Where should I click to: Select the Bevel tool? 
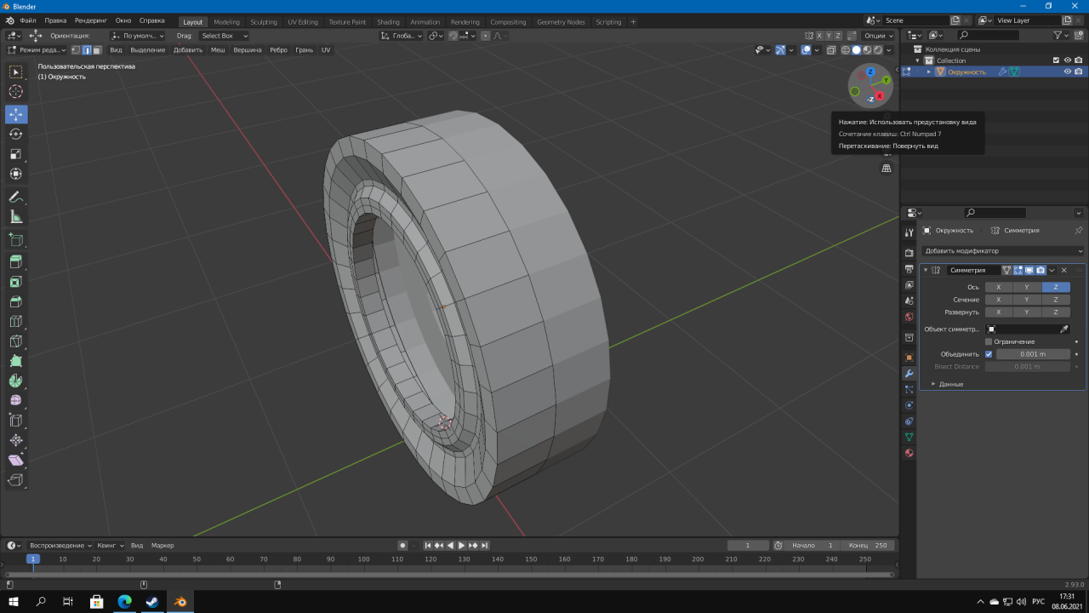(16, 301)
